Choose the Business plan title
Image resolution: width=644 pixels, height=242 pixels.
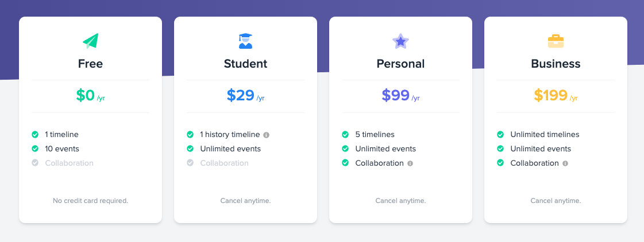[x=556, y=64]
